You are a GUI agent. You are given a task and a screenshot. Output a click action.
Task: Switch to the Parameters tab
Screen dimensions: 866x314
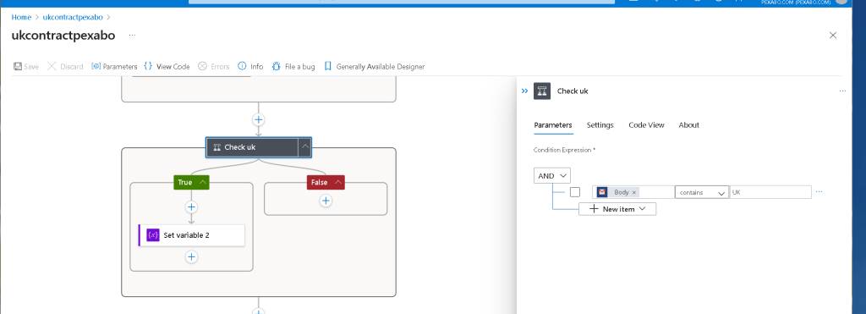pos(553,125)
